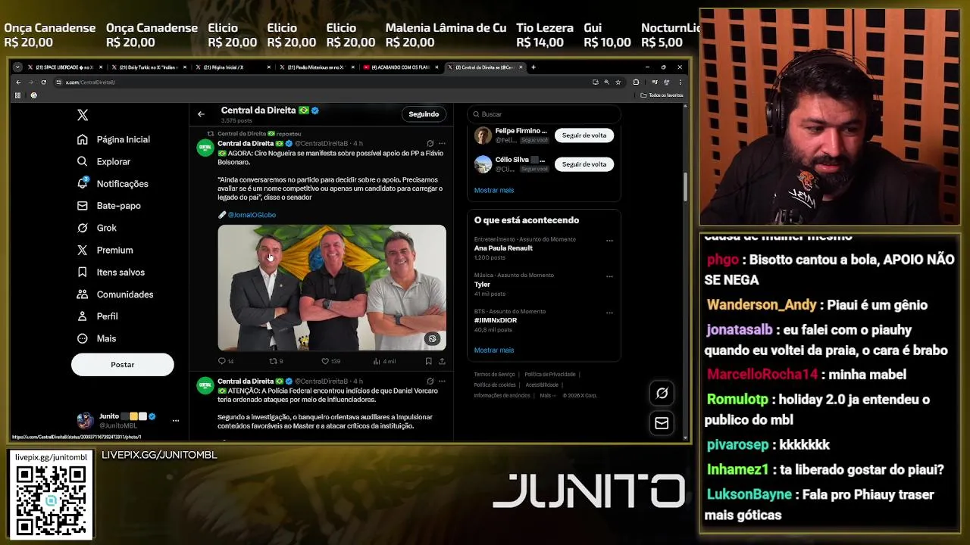Open Termos de Serviço footer link
The width and height of the screenshot is (970, 545).
tap(494, 374)
